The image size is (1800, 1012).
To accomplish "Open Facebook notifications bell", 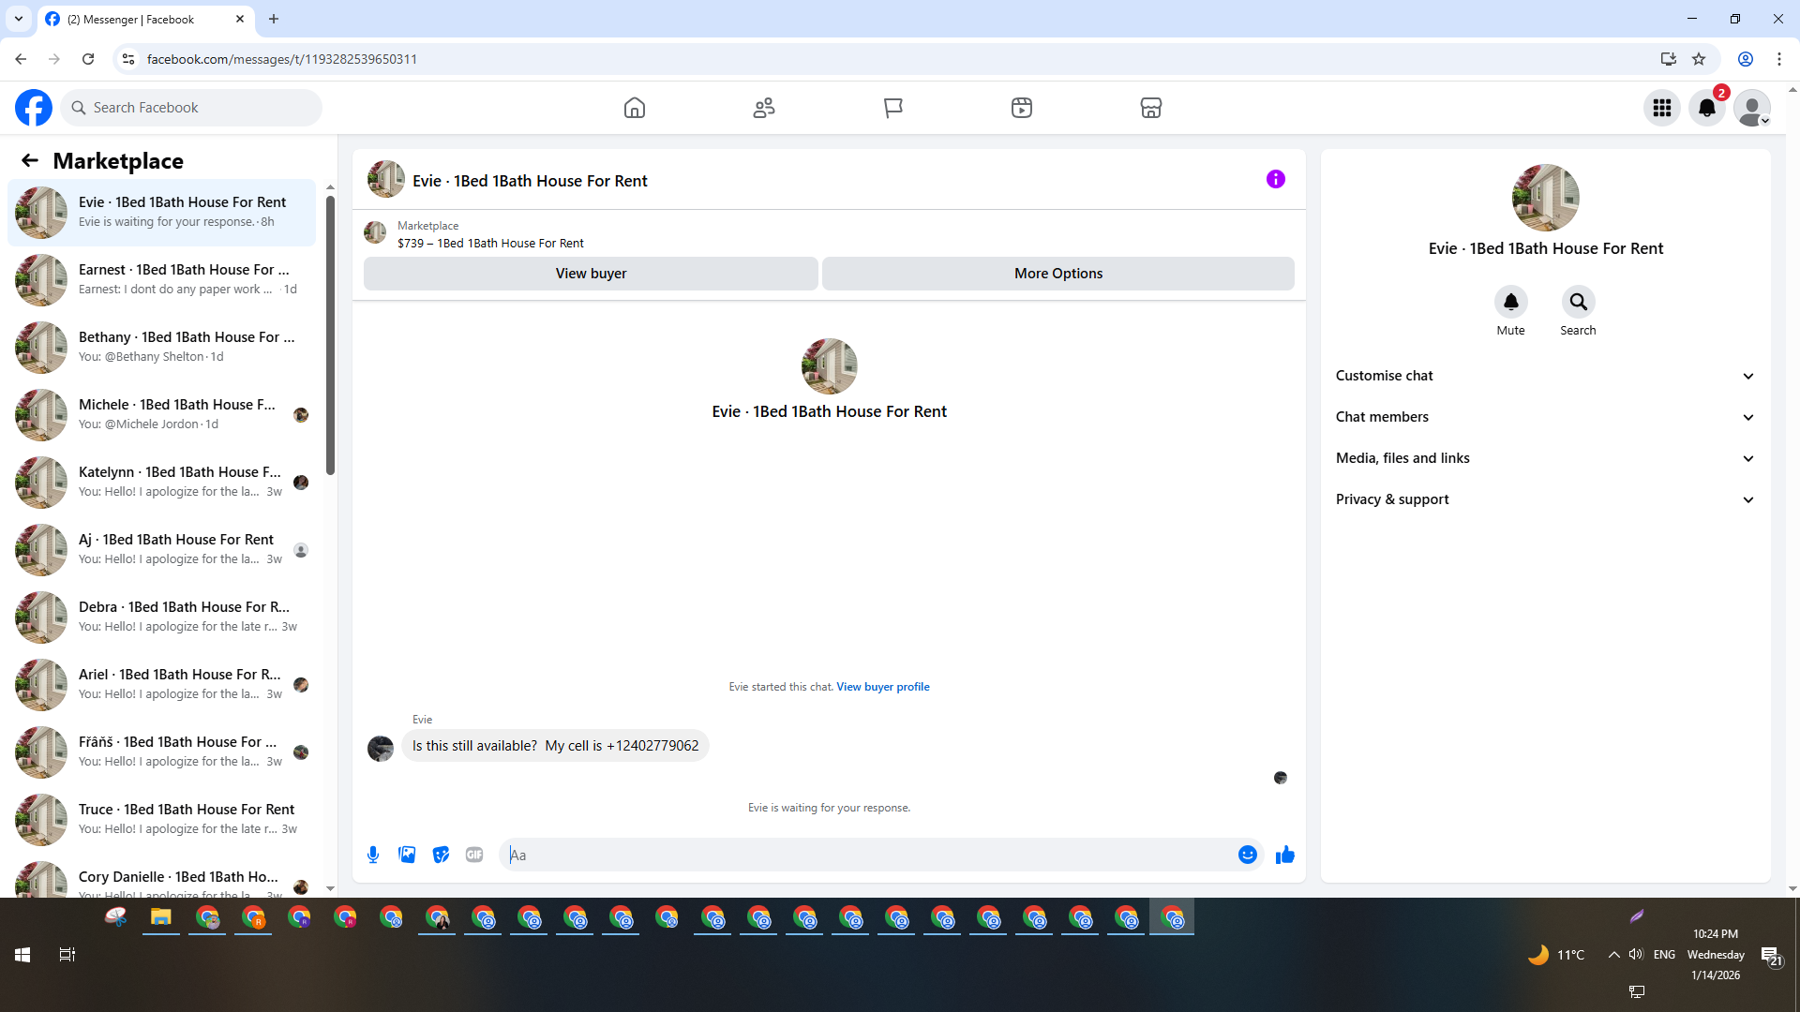I will [1707, 108].
